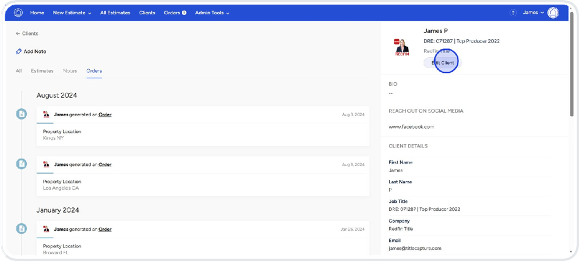Click user icon in Los Angeles order row
Screen dimensions: 579x261
click(x=46, y=164)
